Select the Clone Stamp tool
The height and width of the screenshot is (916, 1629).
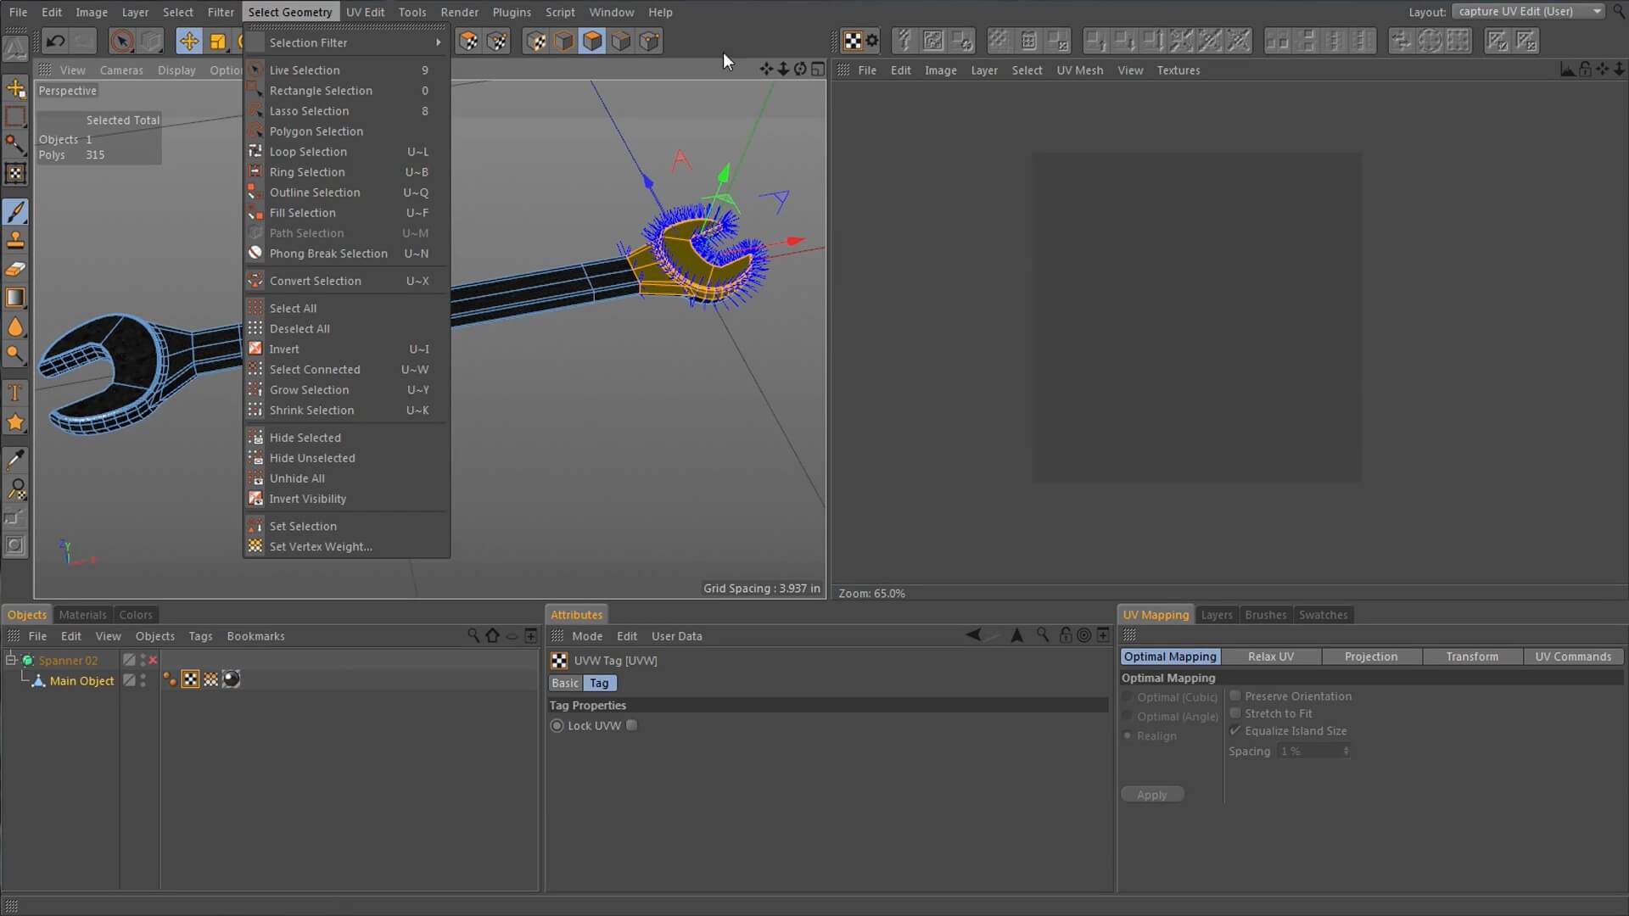click(x=15, y=238)
